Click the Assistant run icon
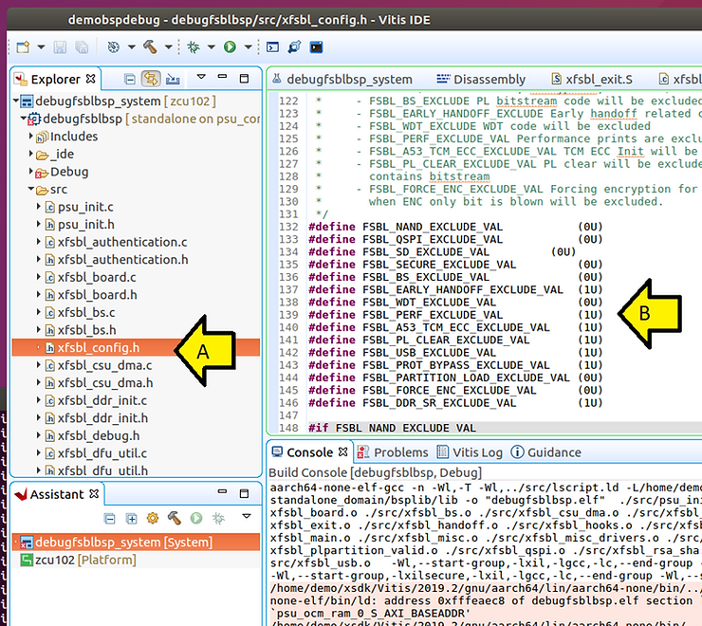 click(x=196, y=519)
